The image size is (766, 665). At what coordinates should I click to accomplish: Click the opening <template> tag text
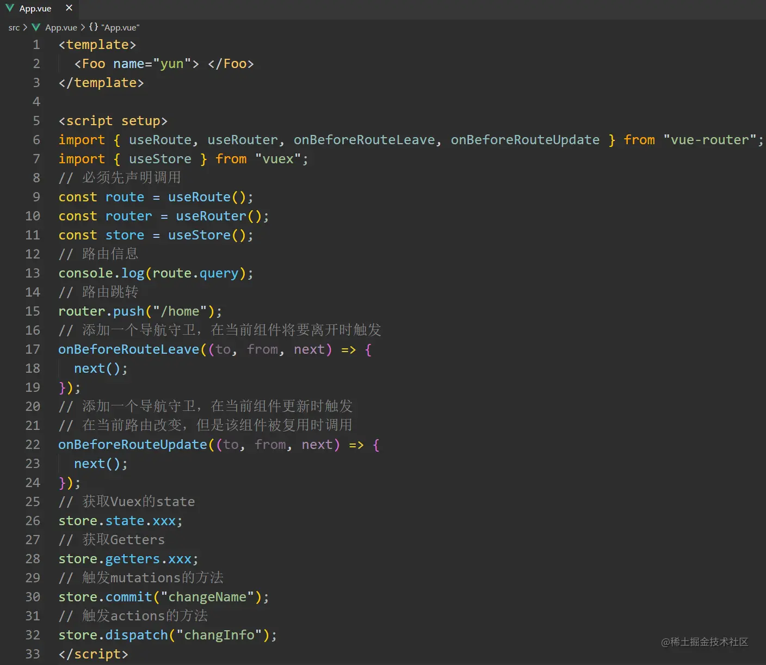coord(97,45)
